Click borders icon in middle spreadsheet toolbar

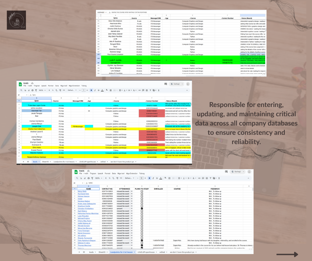(x=111, y=90)
